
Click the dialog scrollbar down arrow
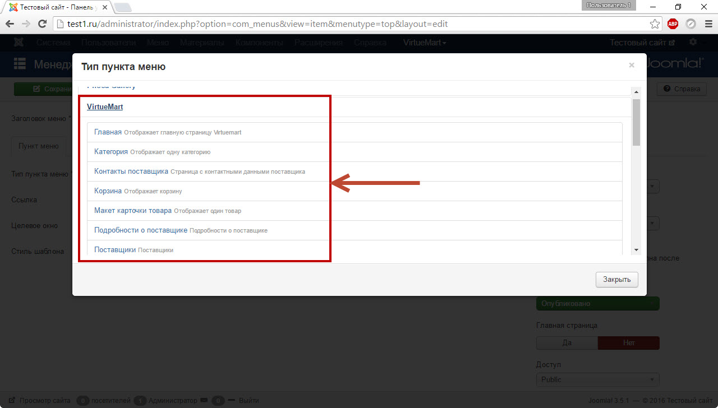[x=636, y=249]
